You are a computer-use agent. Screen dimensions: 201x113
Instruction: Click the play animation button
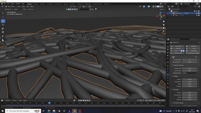(85, 100)
